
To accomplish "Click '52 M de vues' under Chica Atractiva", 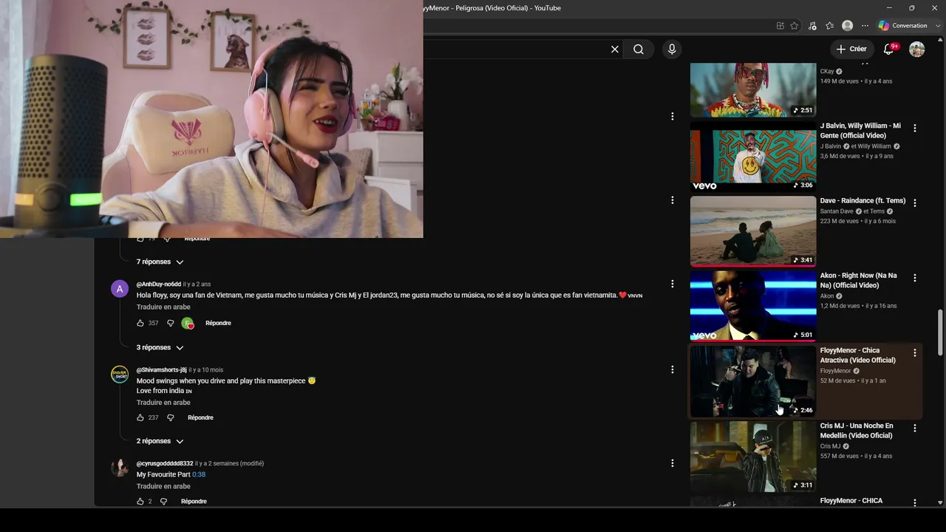I will (837, 381).
